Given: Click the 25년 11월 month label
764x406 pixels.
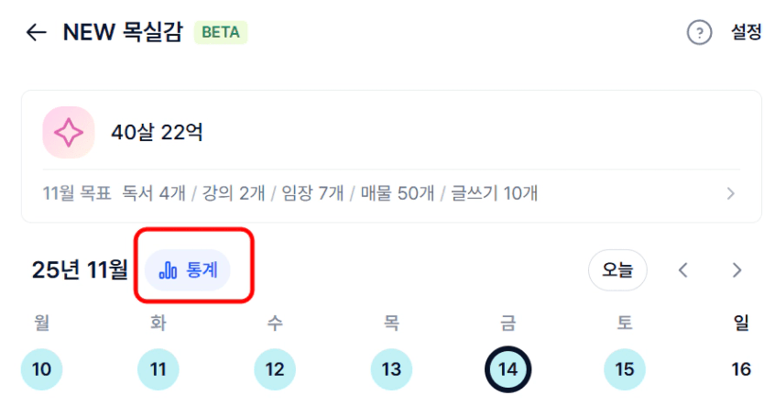Looking at the screenshot, I should point(80,270).
